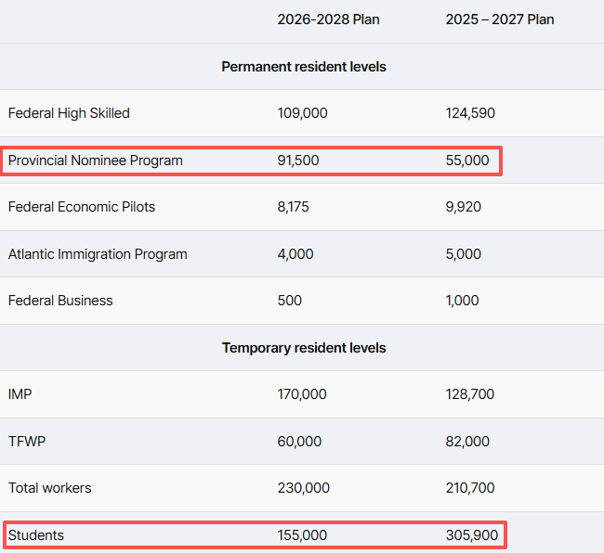This screenshot has width=604, height=553.
Task: Click the 2025 – 2027 Plan column header
Action: pyautogui.click(x=500, y=19)
